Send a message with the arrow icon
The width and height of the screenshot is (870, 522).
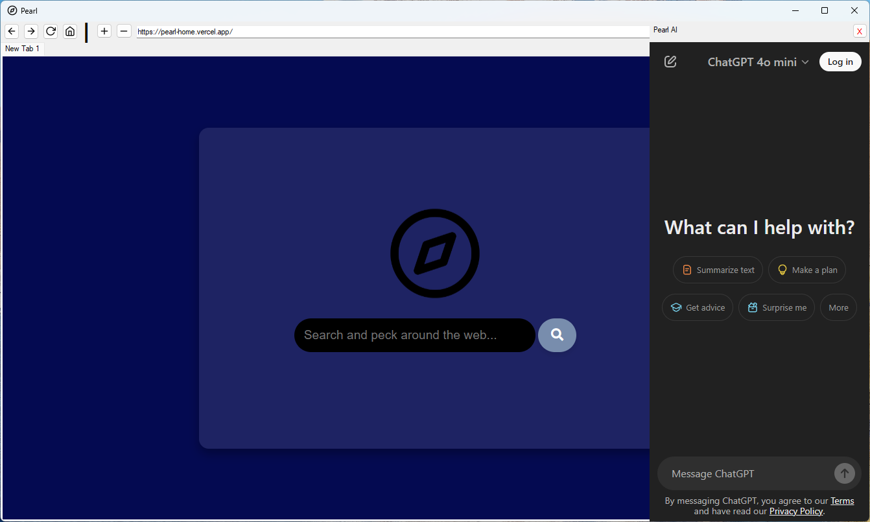(845, 473)
